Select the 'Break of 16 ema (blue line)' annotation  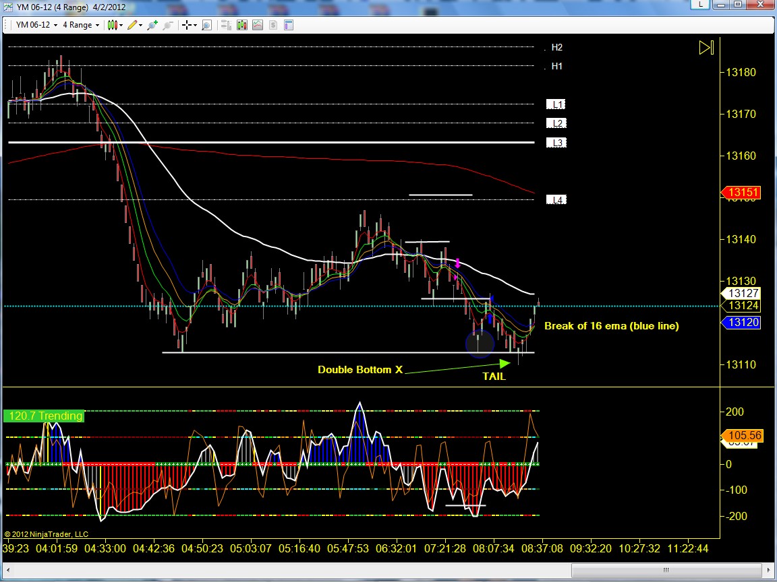coord(612,326)
